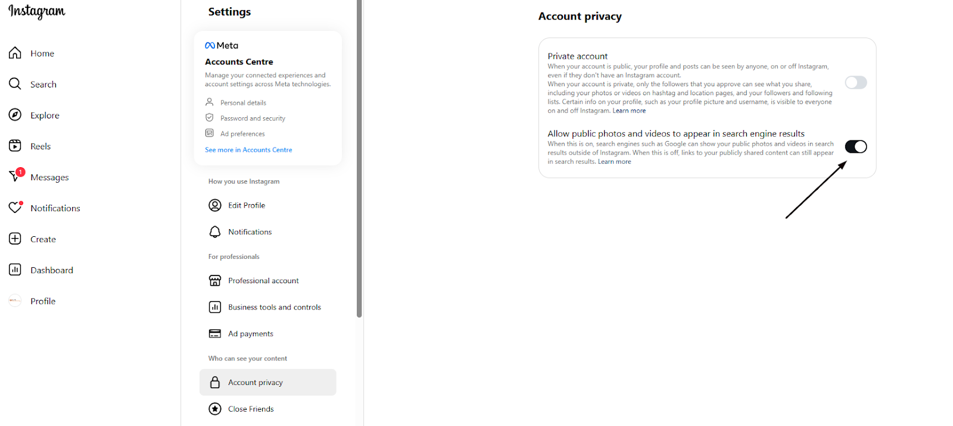Click the Personal details person icon
Viewport: 953px width, 426px height.
(209, 102)
